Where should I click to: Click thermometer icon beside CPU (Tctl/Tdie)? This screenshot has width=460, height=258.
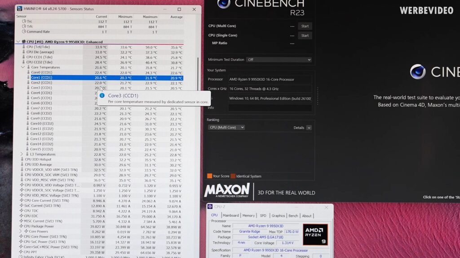(x=24, y=47)
